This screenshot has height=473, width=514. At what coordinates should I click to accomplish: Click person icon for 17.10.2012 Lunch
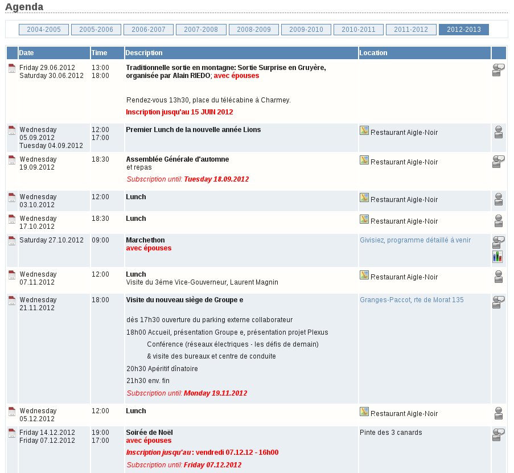coord(499,221)
